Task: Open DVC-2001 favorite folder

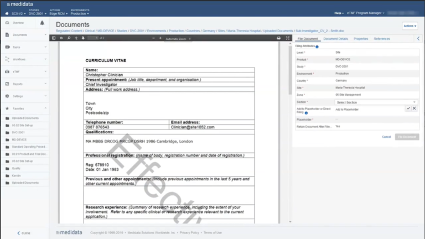Action: pos(18,133)
